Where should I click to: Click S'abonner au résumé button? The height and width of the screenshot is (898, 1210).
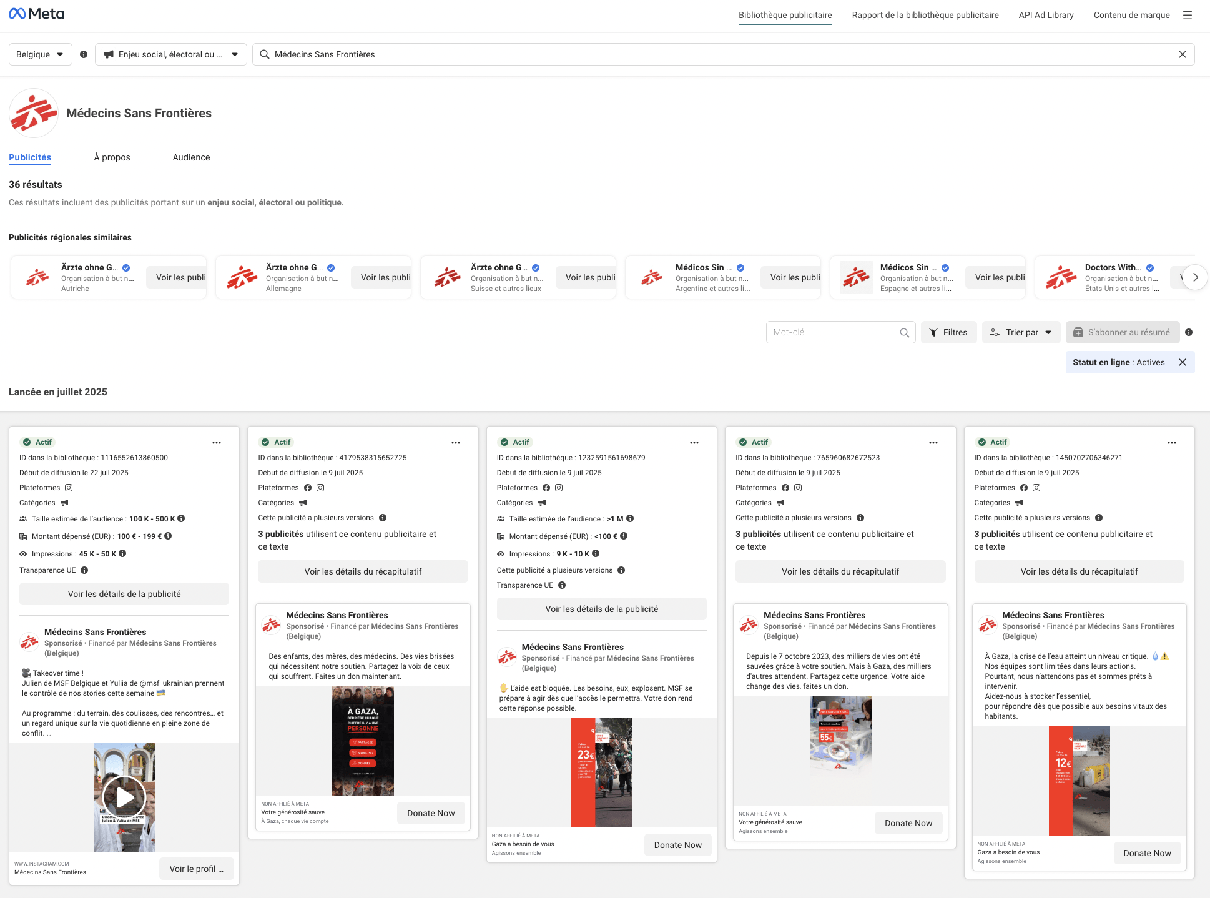pos(1123,332)
